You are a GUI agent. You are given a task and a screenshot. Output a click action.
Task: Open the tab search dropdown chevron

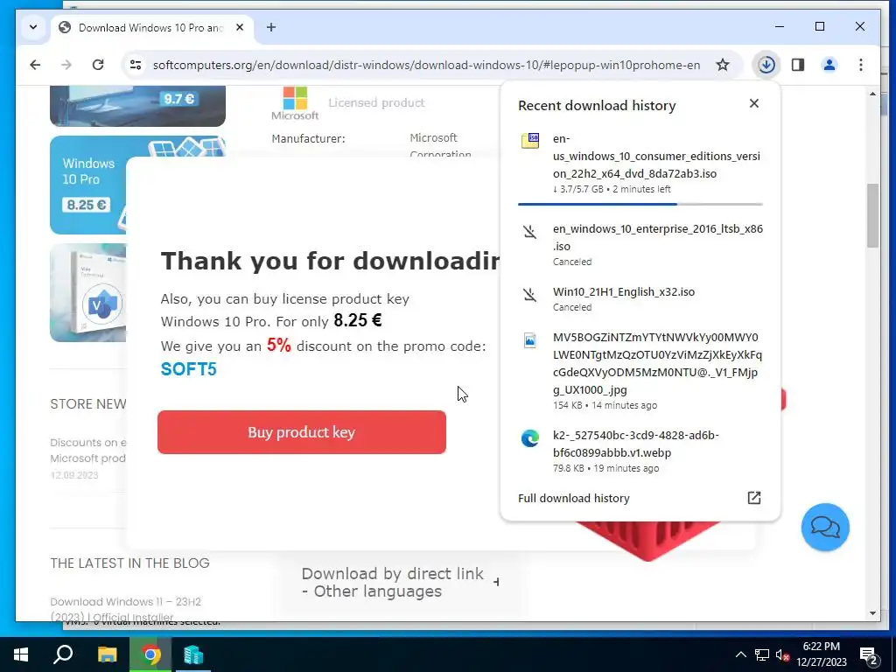click(x=33, y=27)
